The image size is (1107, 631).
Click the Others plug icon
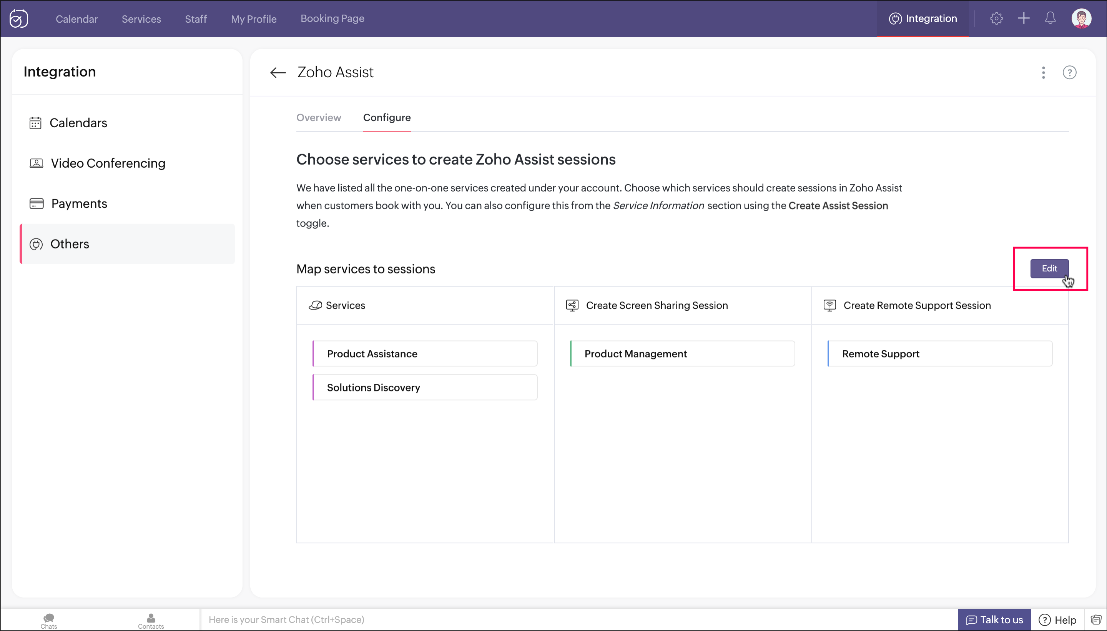[36, 245]
